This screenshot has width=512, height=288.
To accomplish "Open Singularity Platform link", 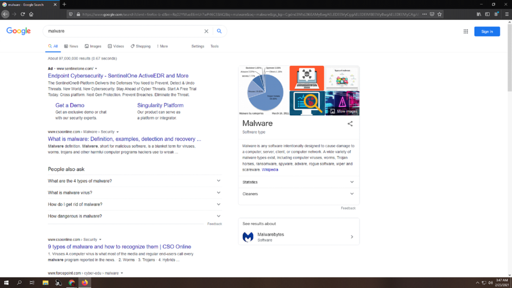I will pos(160,105).
